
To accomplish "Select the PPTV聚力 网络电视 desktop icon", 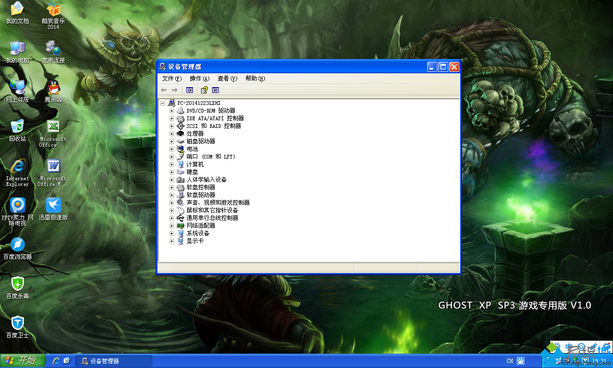I will [17, 212].
